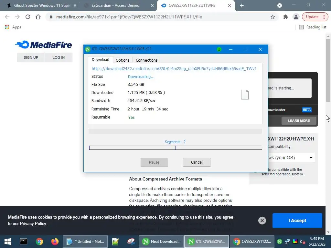Open the Reading list

(x=313, y=27)
